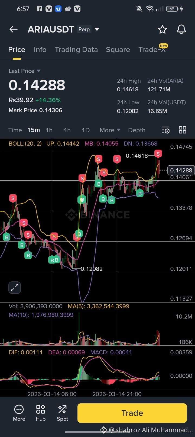Open price alert bell icon

181,29
